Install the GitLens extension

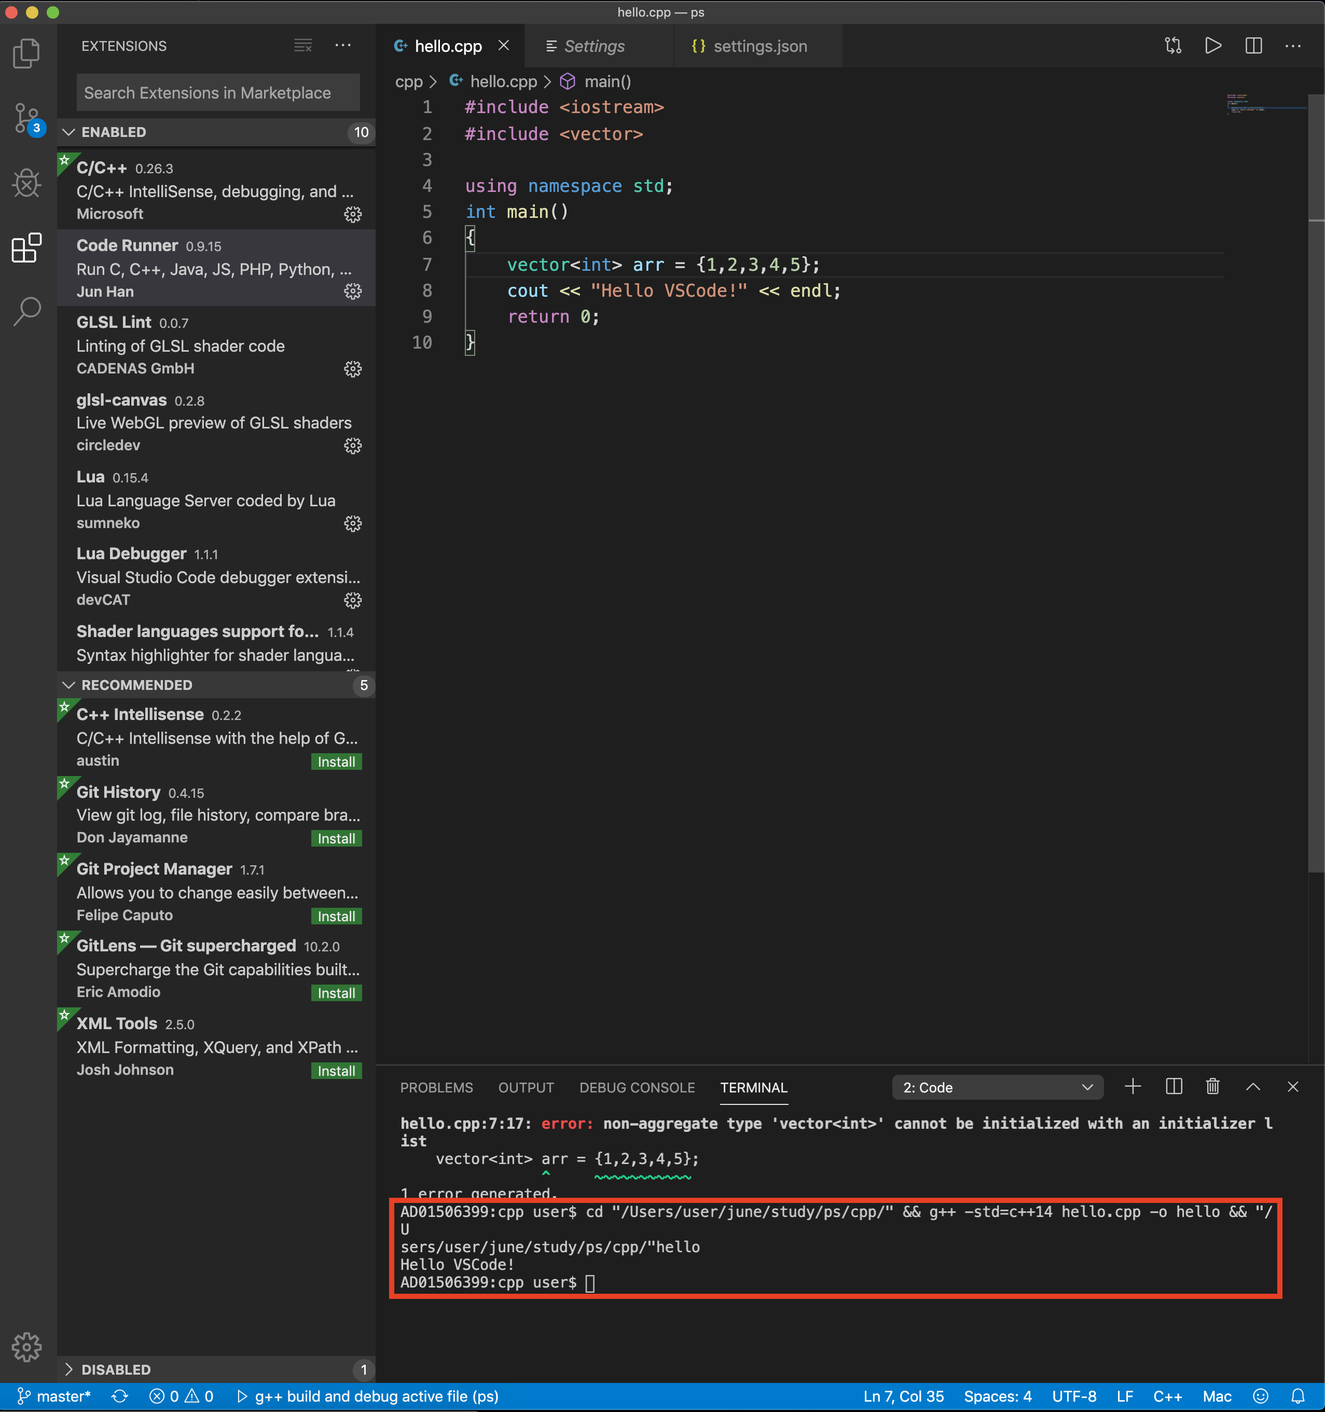point(336,993)
